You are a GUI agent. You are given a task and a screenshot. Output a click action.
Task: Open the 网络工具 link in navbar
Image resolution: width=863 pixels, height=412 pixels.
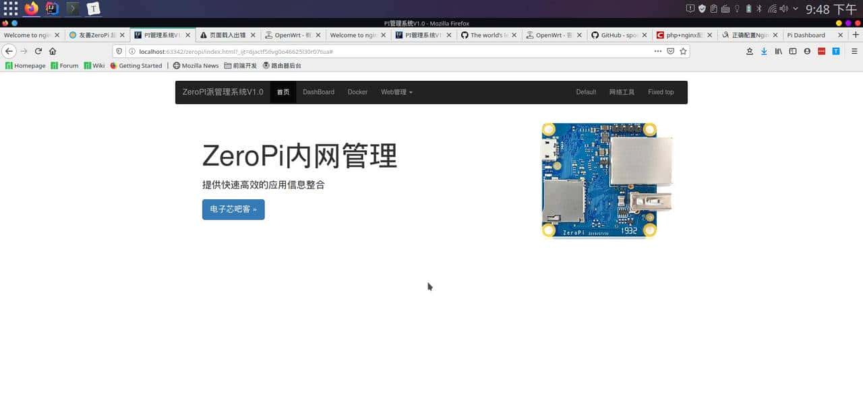click(622, 92)
